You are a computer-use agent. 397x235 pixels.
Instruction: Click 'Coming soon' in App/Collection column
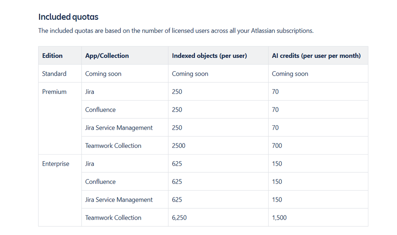point(103,74)
